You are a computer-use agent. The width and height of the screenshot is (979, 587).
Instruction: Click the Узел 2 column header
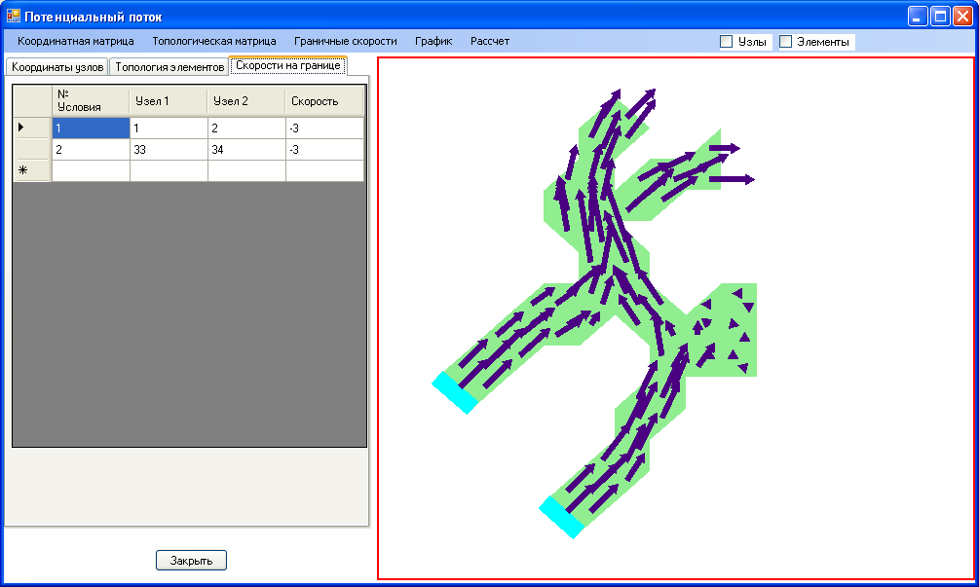(246, 100)
